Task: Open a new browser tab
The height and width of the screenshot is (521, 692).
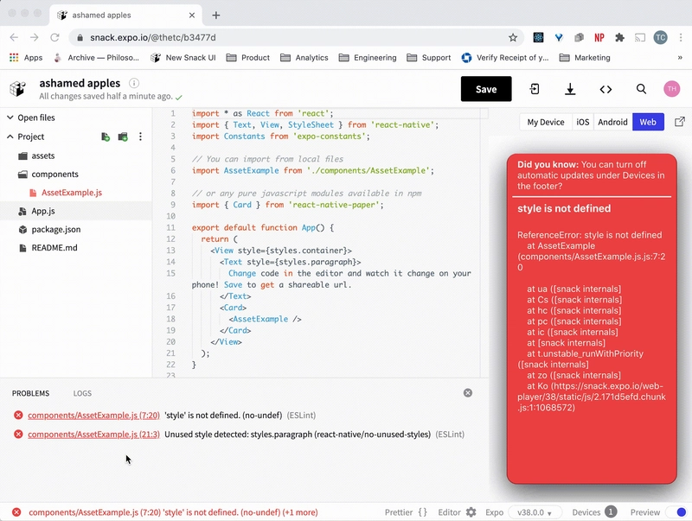Action: (215, 16)
